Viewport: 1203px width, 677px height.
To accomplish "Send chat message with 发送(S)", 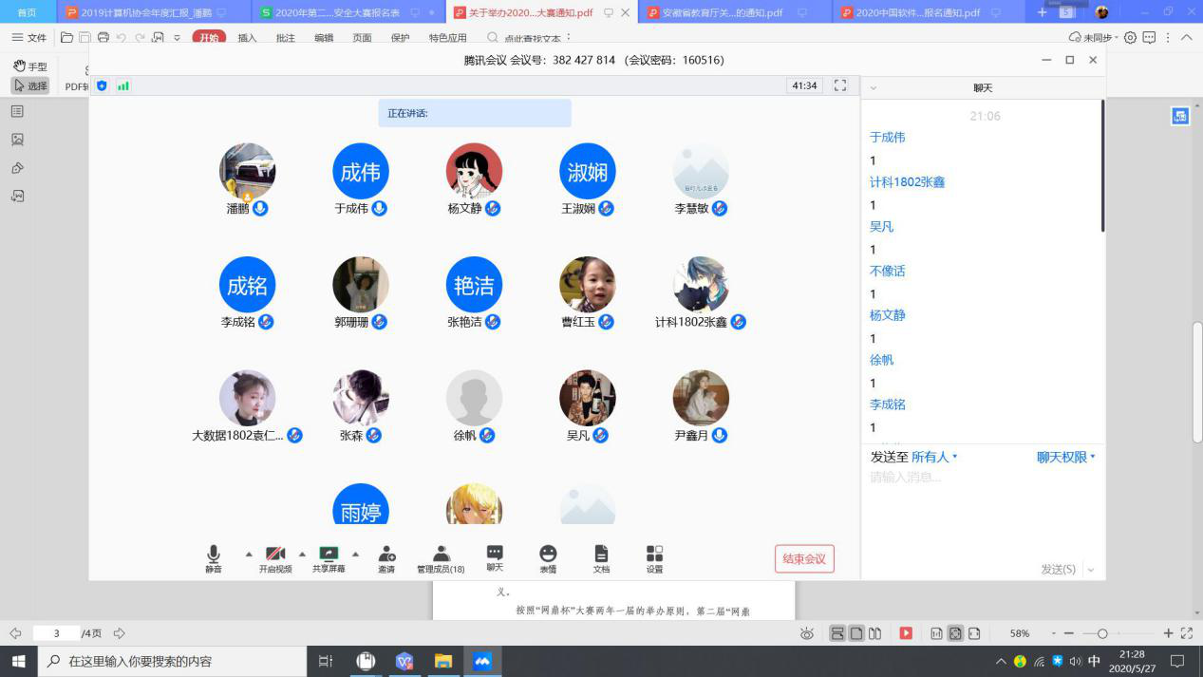I will (x=1058, y=570).
